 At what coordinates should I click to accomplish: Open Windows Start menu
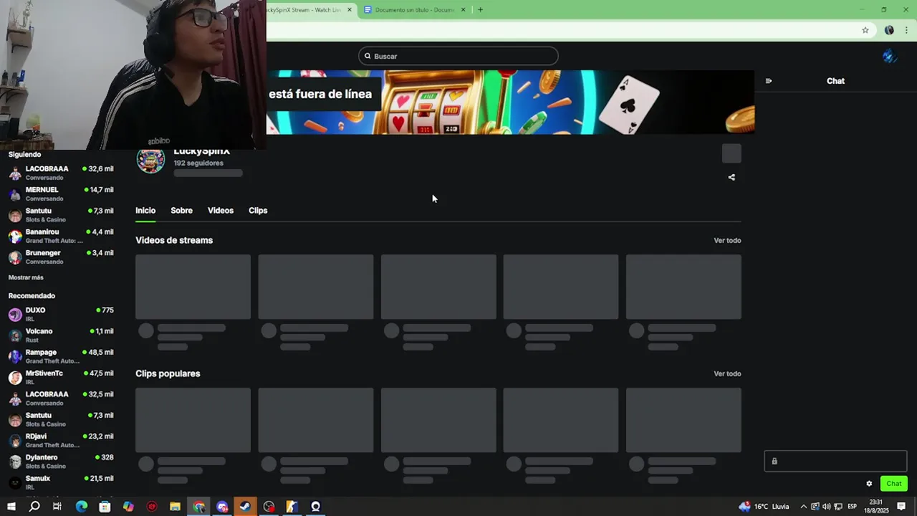pyautogui.click(x=11, y=507)
